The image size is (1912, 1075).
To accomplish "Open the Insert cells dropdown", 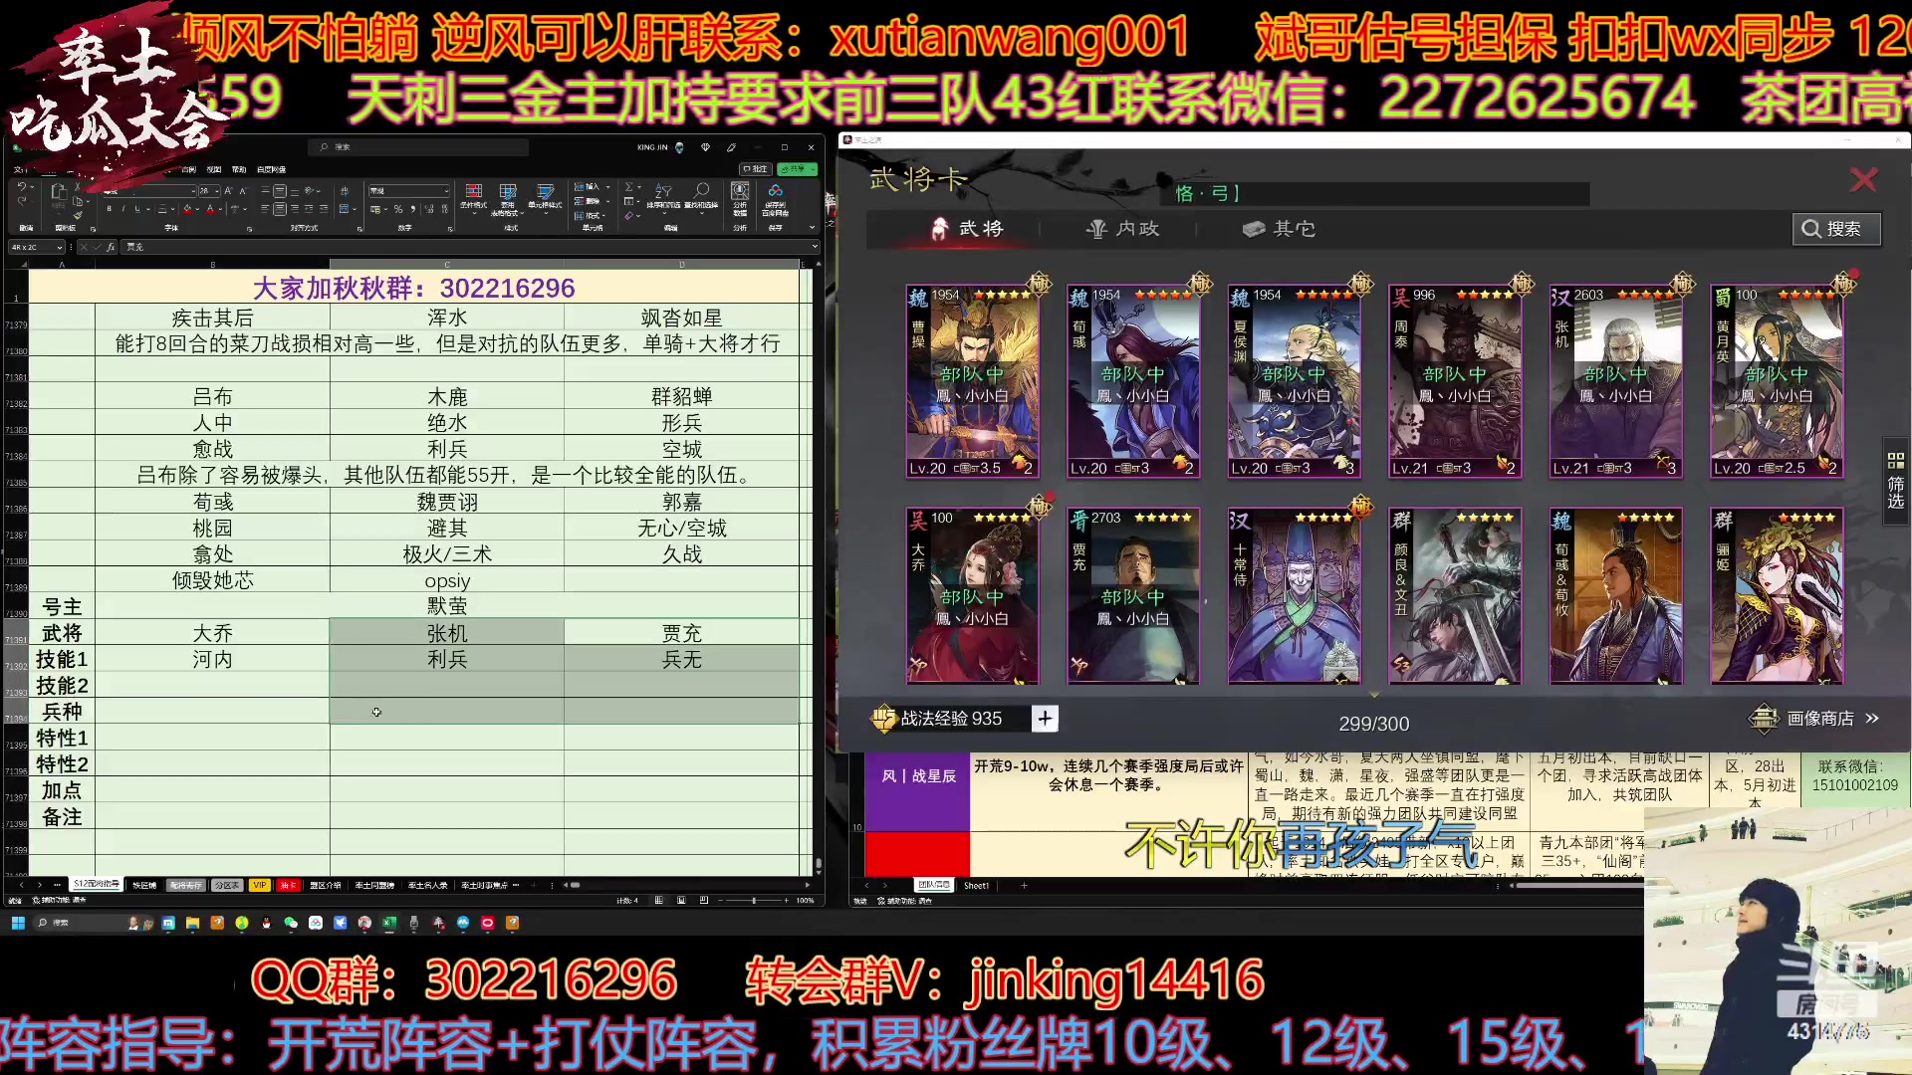I will (593, 186).
